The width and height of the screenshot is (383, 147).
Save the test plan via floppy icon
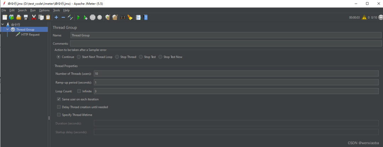tap(26, 17)
